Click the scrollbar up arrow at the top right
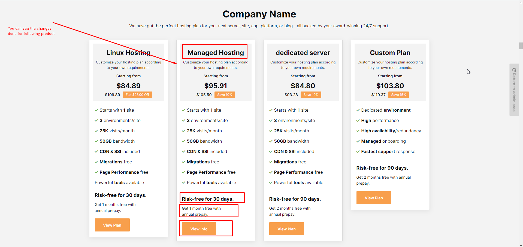Image resolution: width=523 pixels, height=247 pixels. point(521,2)
